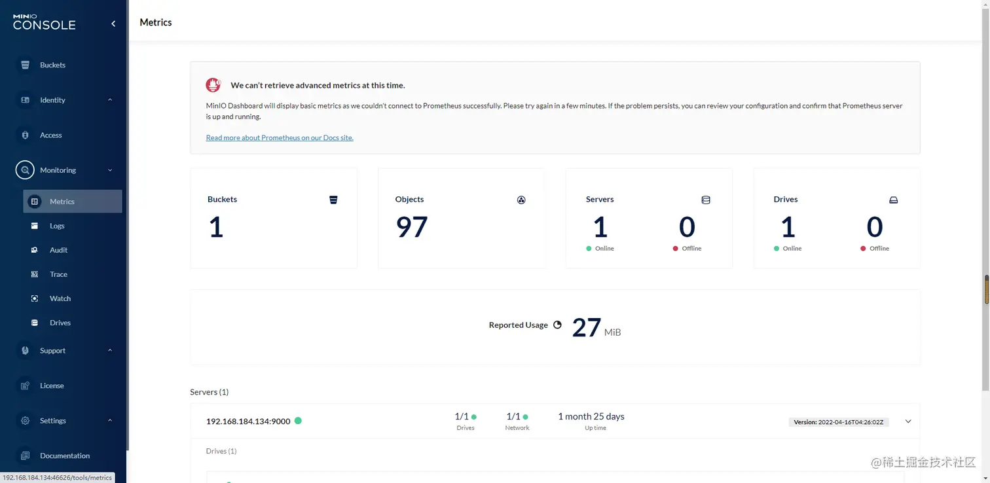Select Metrics in the Monitoring submenu
This screenshot has height=483, width=990.
tap(73, 202)
